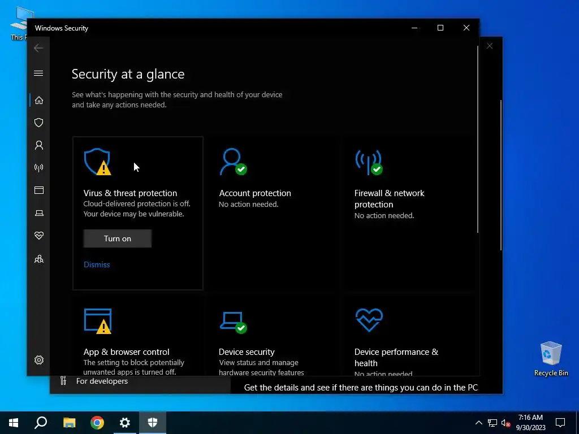Close the Settings window behind Windows Security
Screen dimensions: 579x434
490,46
